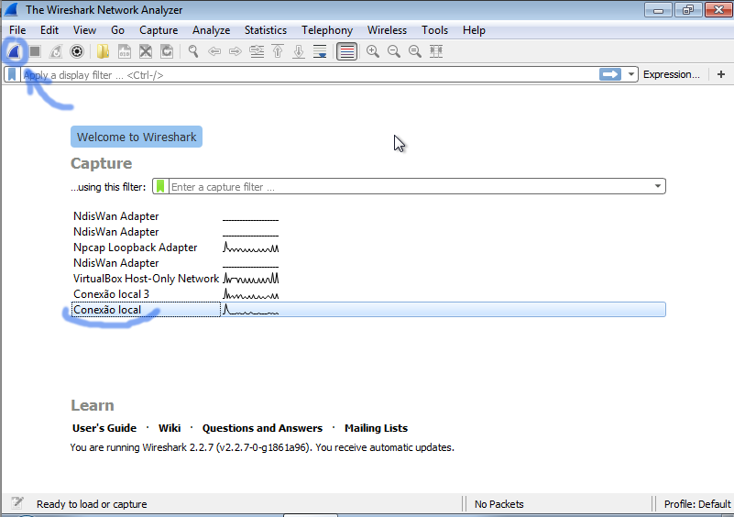
Task: Open capture options gear icon
Action: pos(77,51)
